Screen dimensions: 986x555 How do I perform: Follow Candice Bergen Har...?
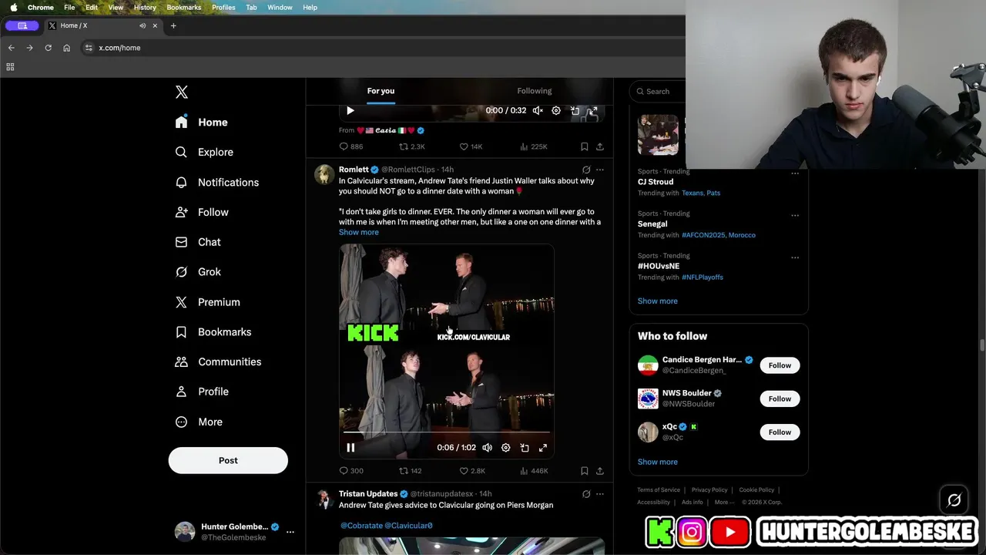(780, 365)
